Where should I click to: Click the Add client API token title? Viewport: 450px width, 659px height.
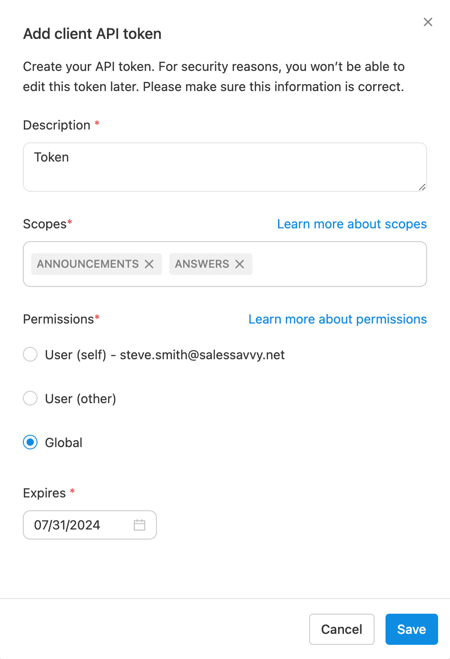(x=91, y=33)
